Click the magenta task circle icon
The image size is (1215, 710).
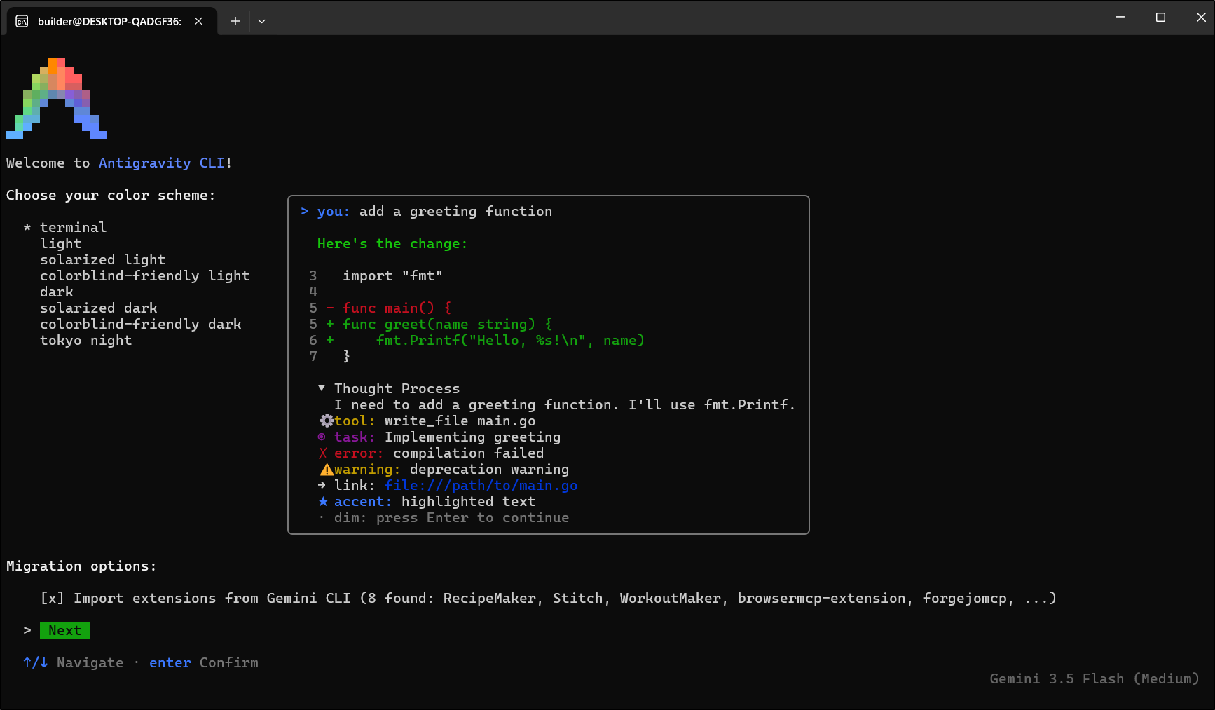(x=322, y=437)
